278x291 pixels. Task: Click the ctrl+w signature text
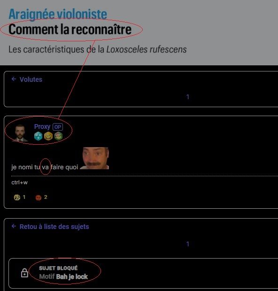pyautogui.click(x=19, y=182)
